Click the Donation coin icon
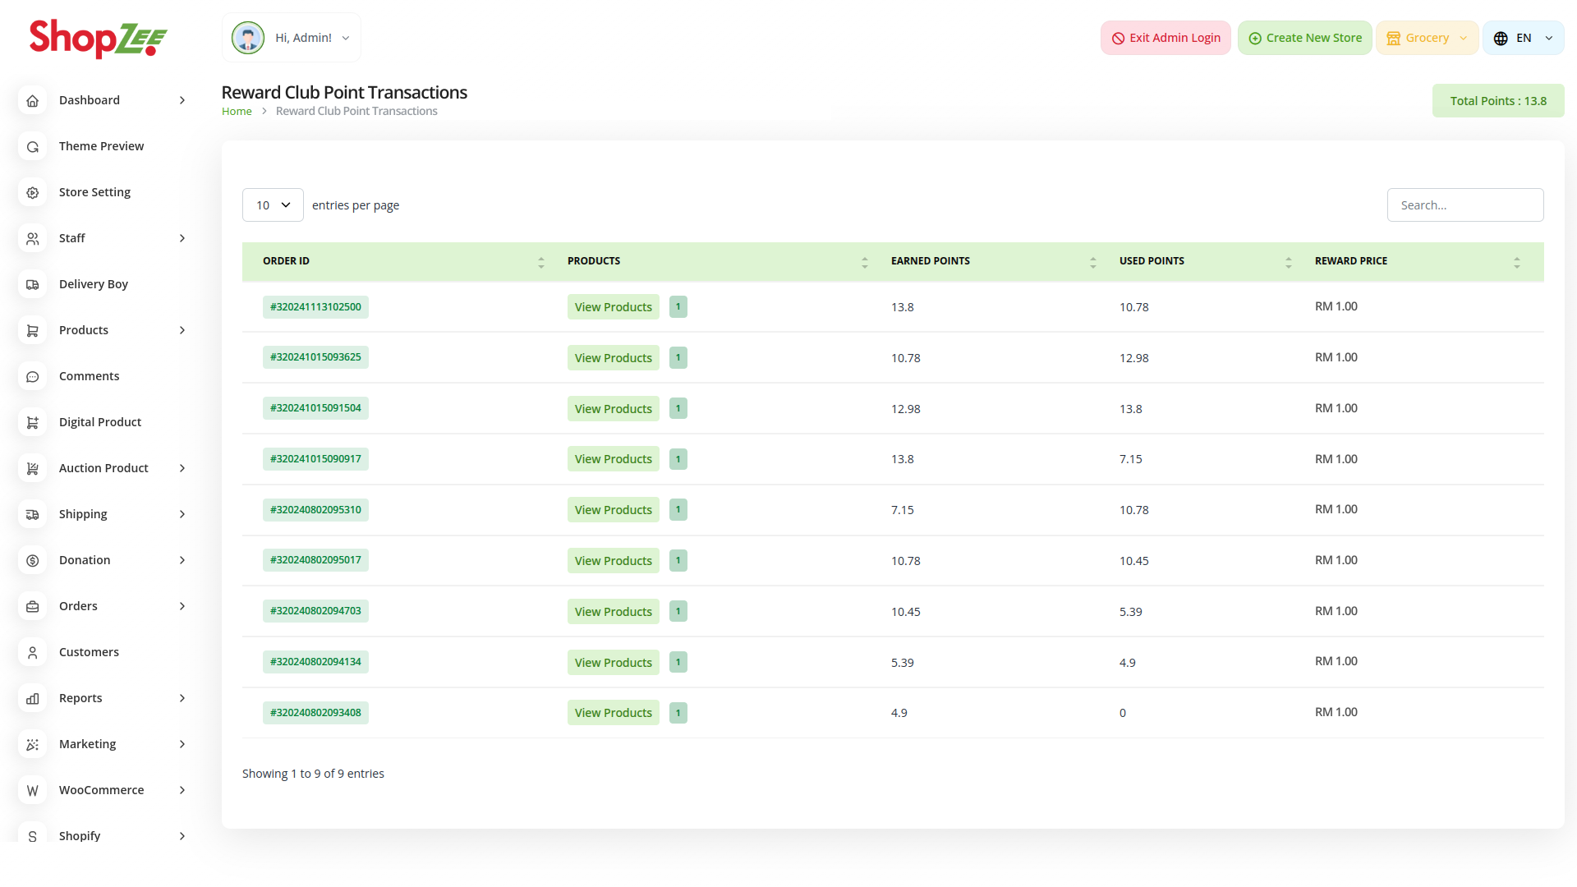 point(33,560)
